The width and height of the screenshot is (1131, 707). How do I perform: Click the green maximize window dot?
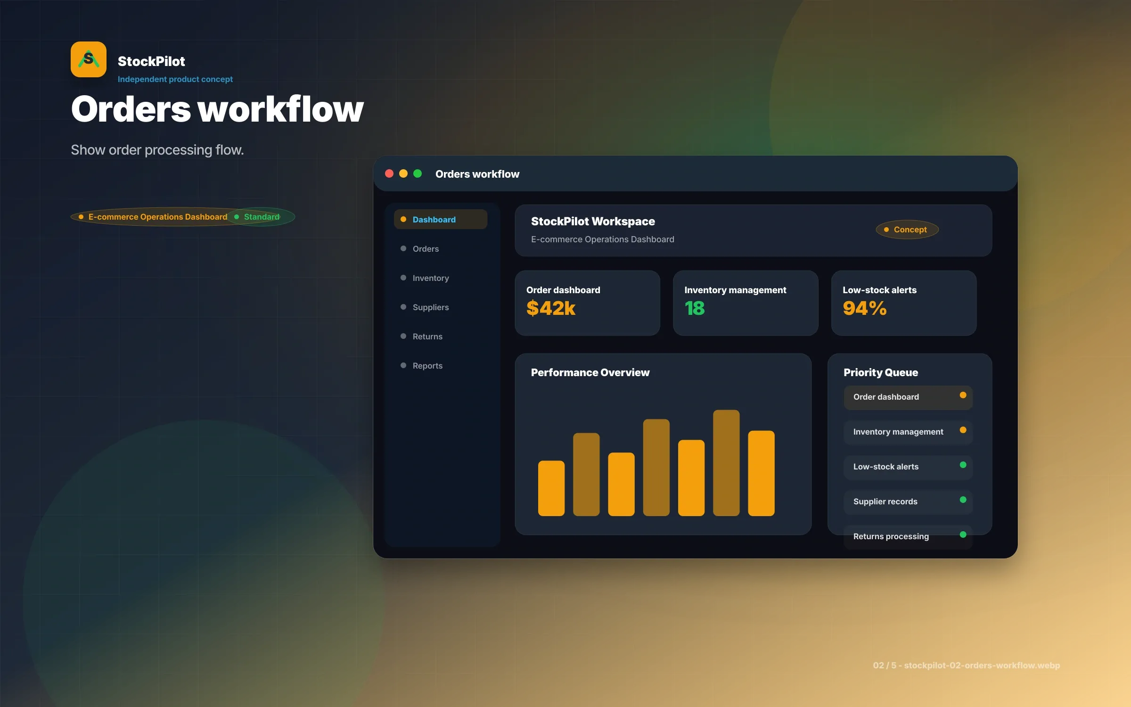(x=418, y=173)
